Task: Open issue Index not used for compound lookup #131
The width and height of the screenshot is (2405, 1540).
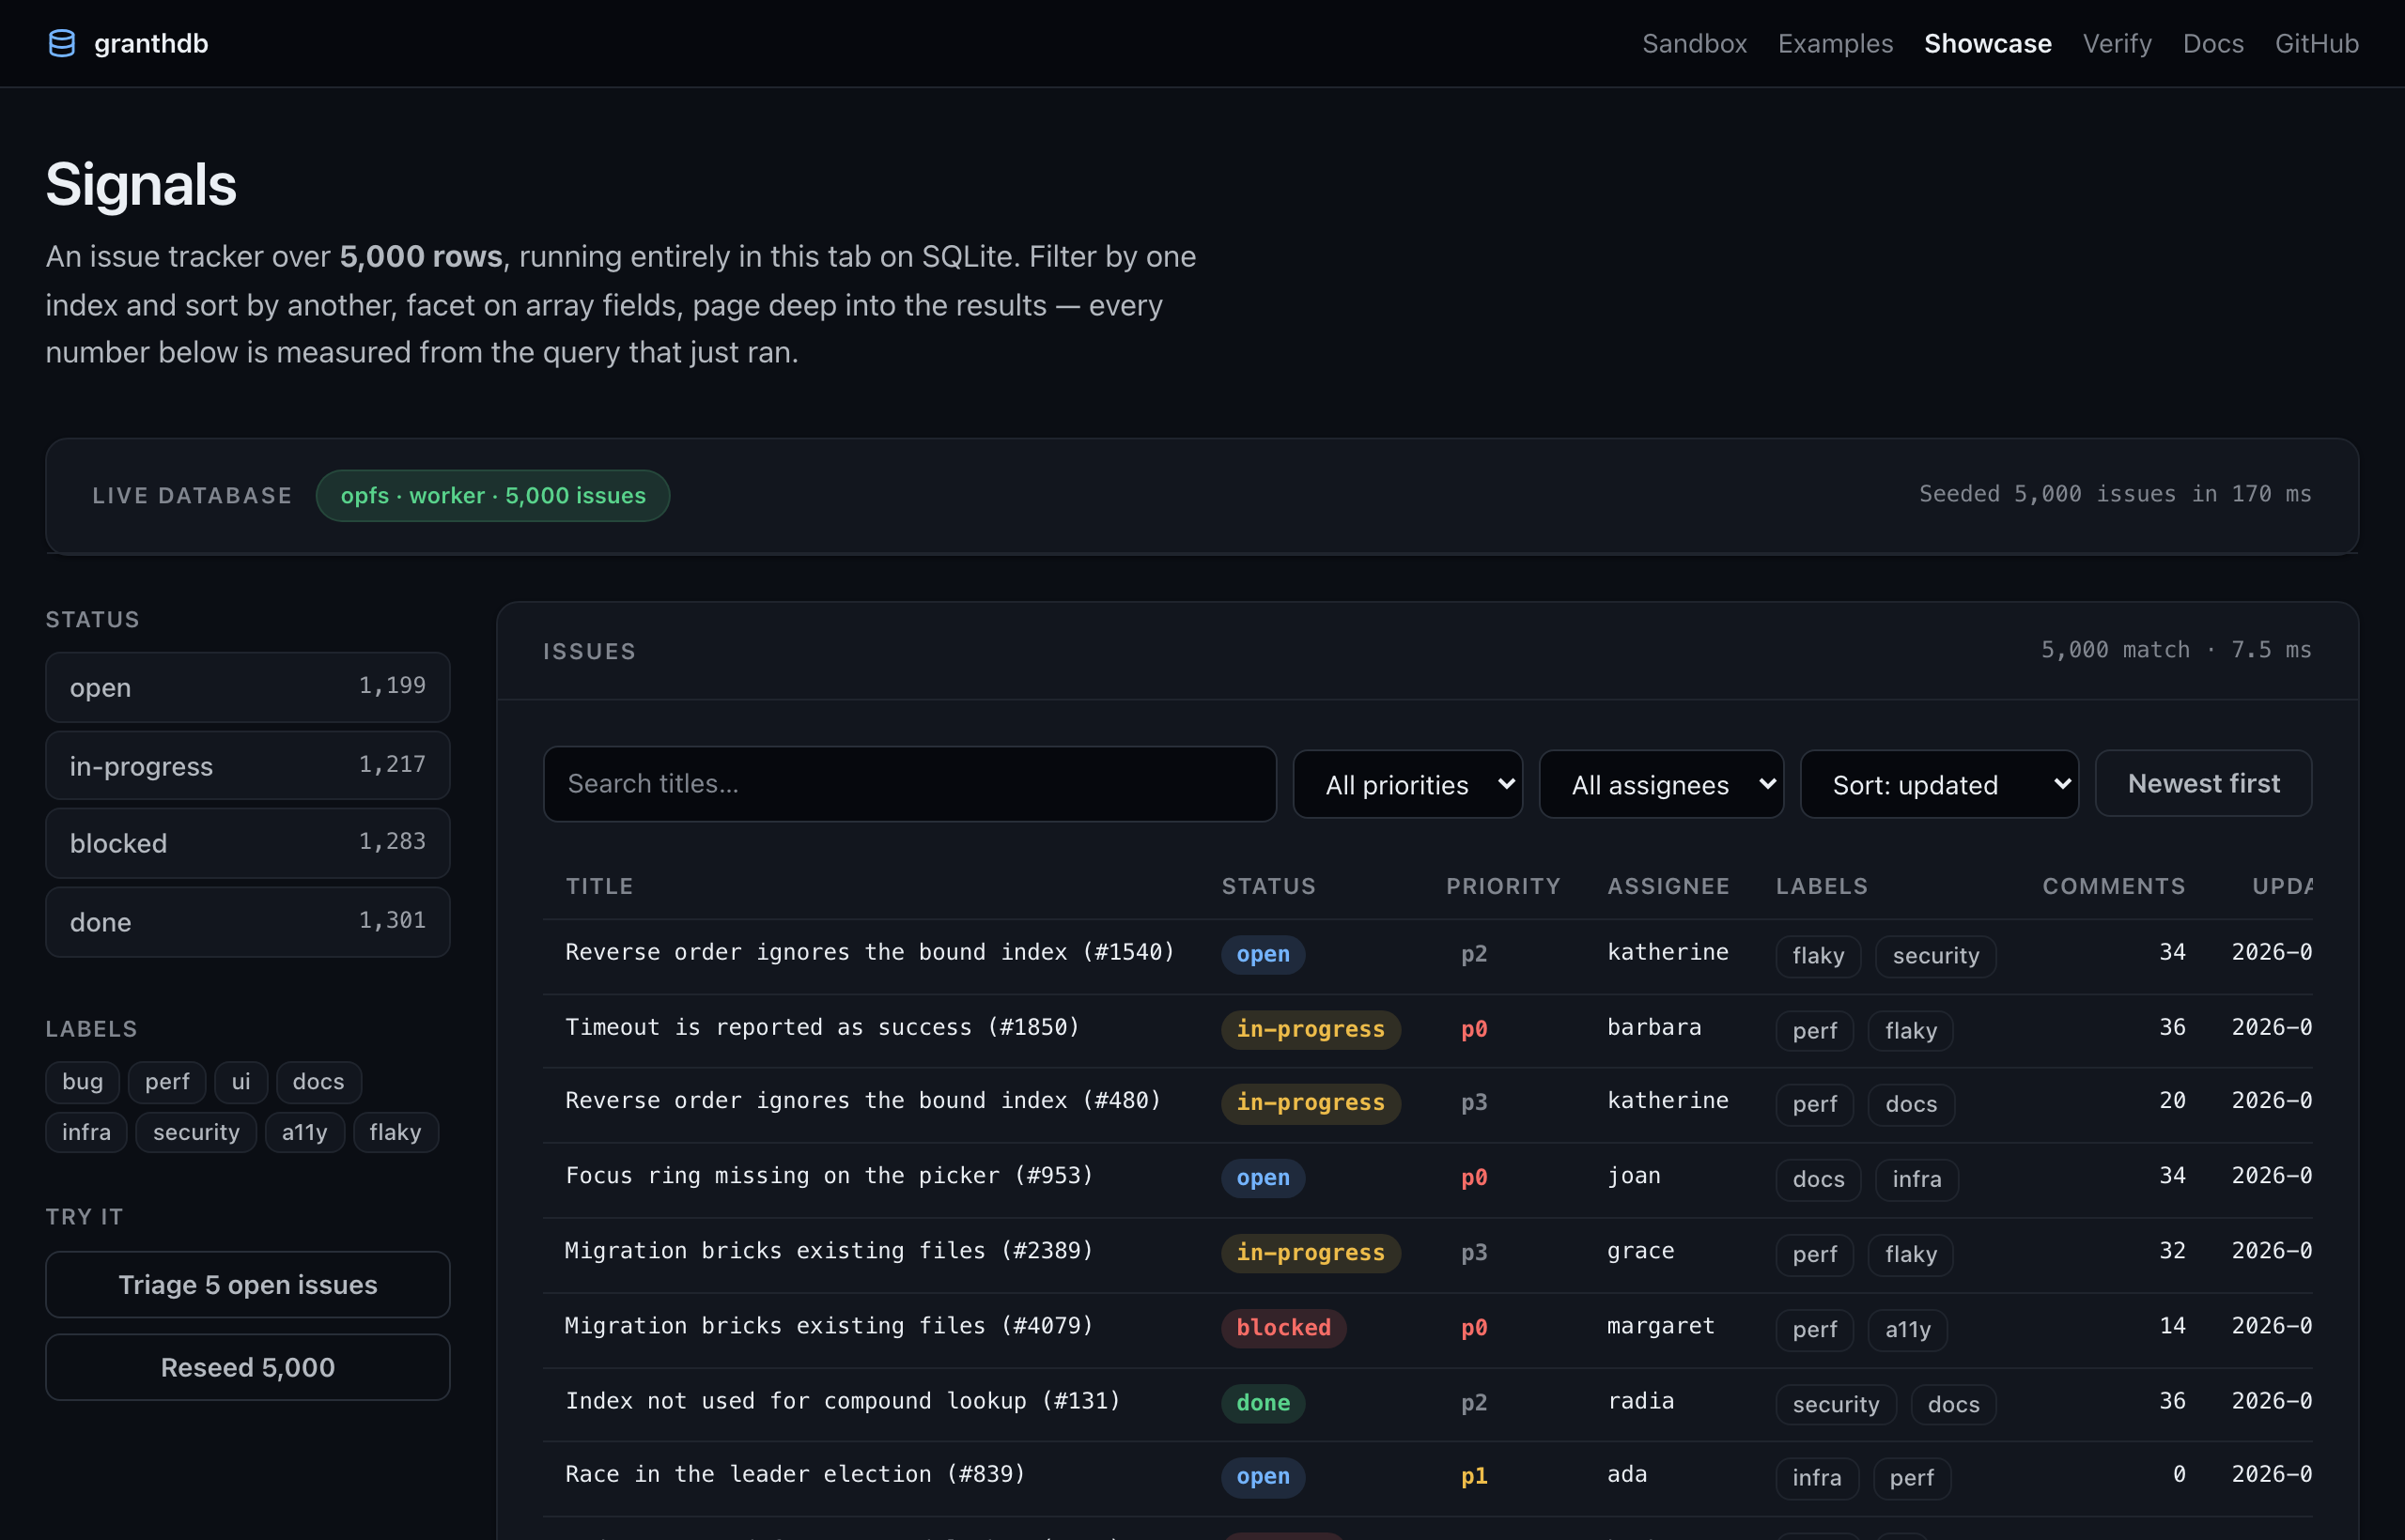Action: [x=843, y=1400]
